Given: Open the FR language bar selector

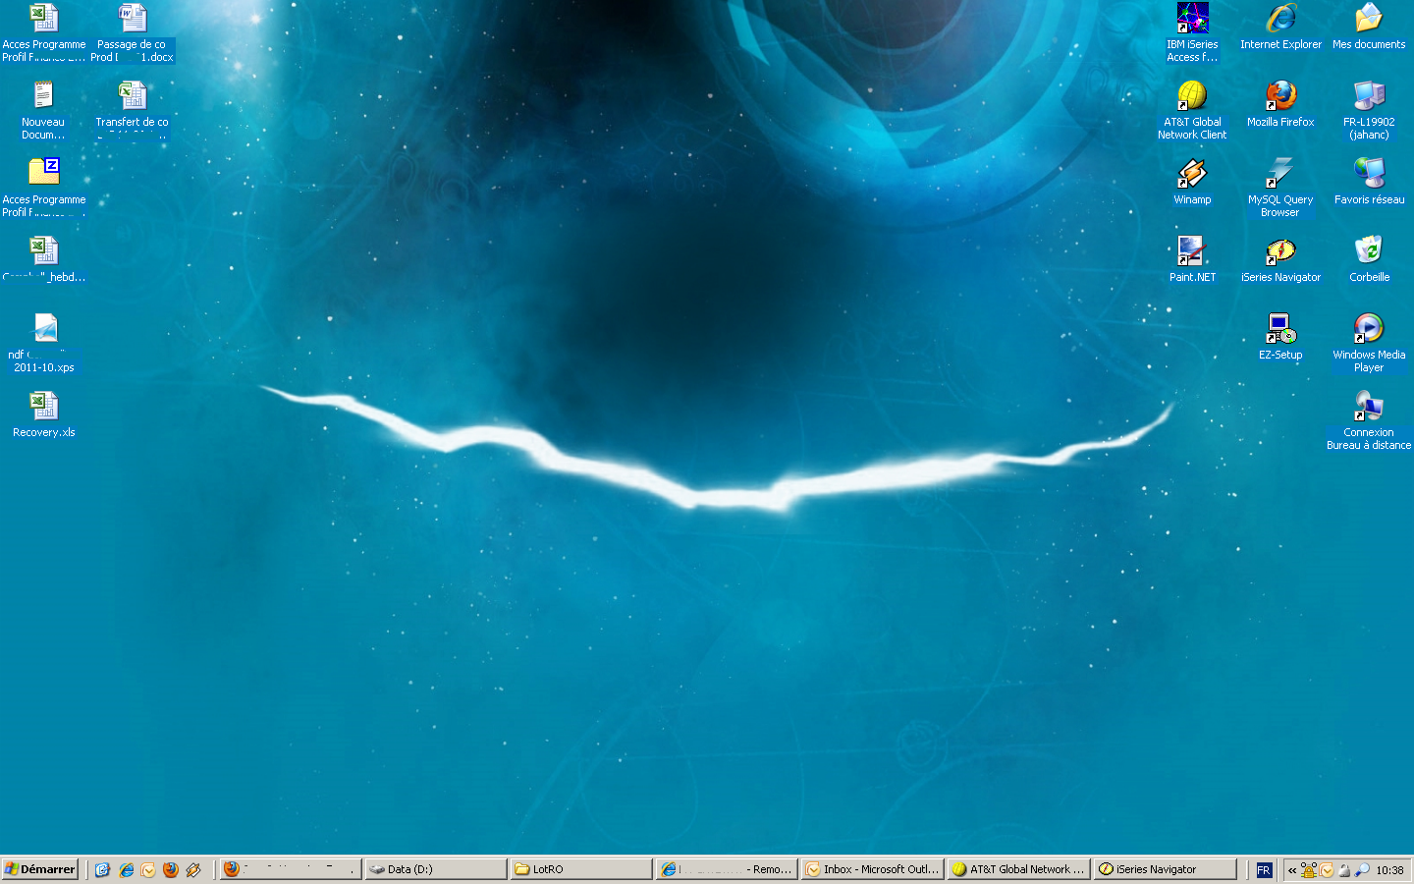Looking at the screenshot, I should point(1264,870).
